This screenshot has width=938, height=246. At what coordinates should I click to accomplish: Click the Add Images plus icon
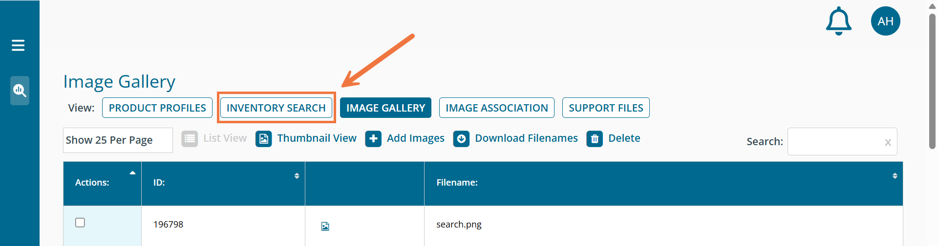tap(373, 139)
